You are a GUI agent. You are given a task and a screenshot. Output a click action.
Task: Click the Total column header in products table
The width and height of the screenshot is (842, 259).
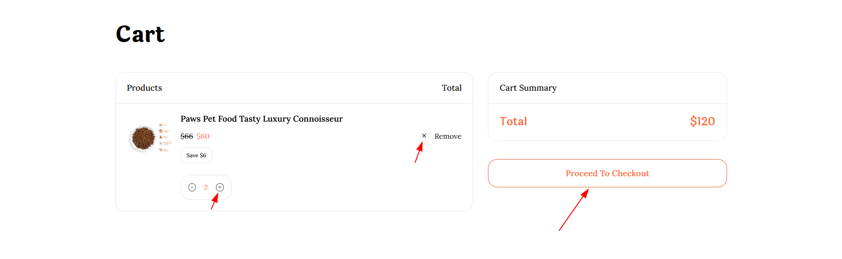click(451, 88)
